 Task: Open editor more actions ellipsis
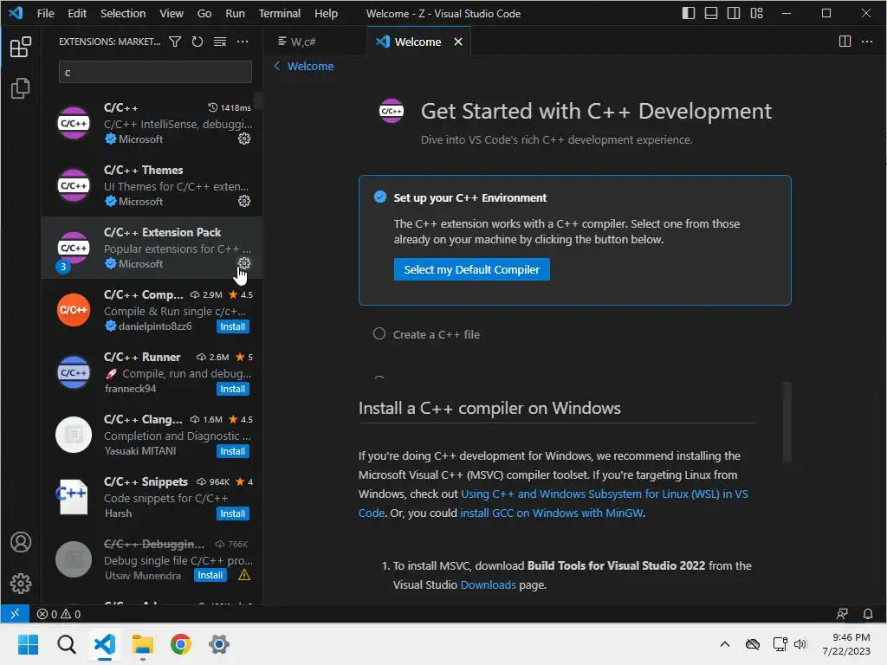pyautogui.click(x=866, y=42)
